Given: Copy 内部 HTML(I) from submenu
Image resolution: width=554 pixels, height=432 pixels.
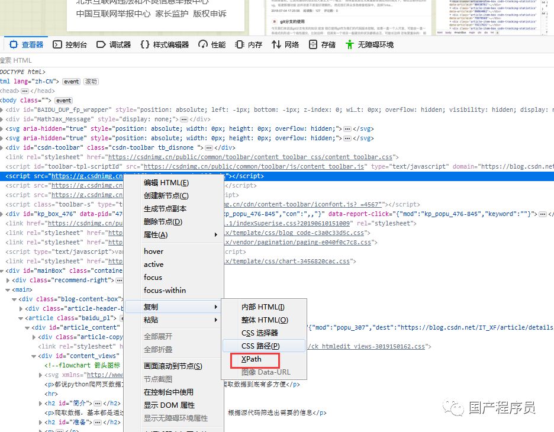Looking at the screenshot, I should (x=264, y=307).
